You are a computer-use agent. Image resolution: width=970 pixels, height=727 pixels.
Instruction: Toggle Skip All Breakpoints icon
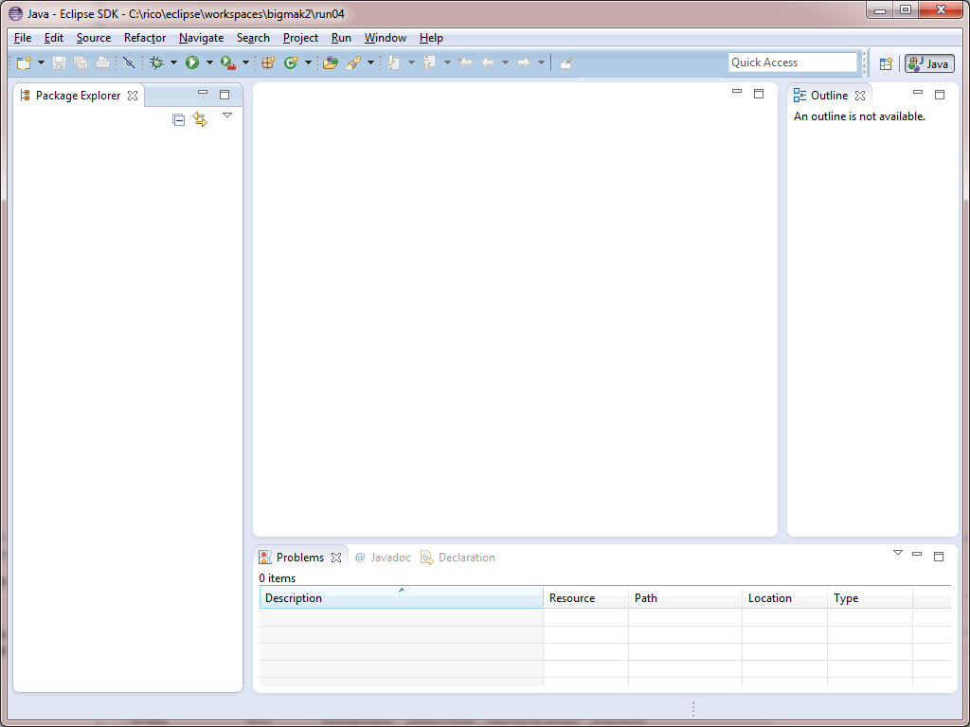point(129,62)
